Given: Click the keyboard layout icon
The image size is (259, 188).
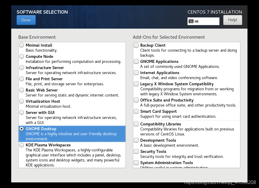Looking at the screenshot, I should 191,21.
